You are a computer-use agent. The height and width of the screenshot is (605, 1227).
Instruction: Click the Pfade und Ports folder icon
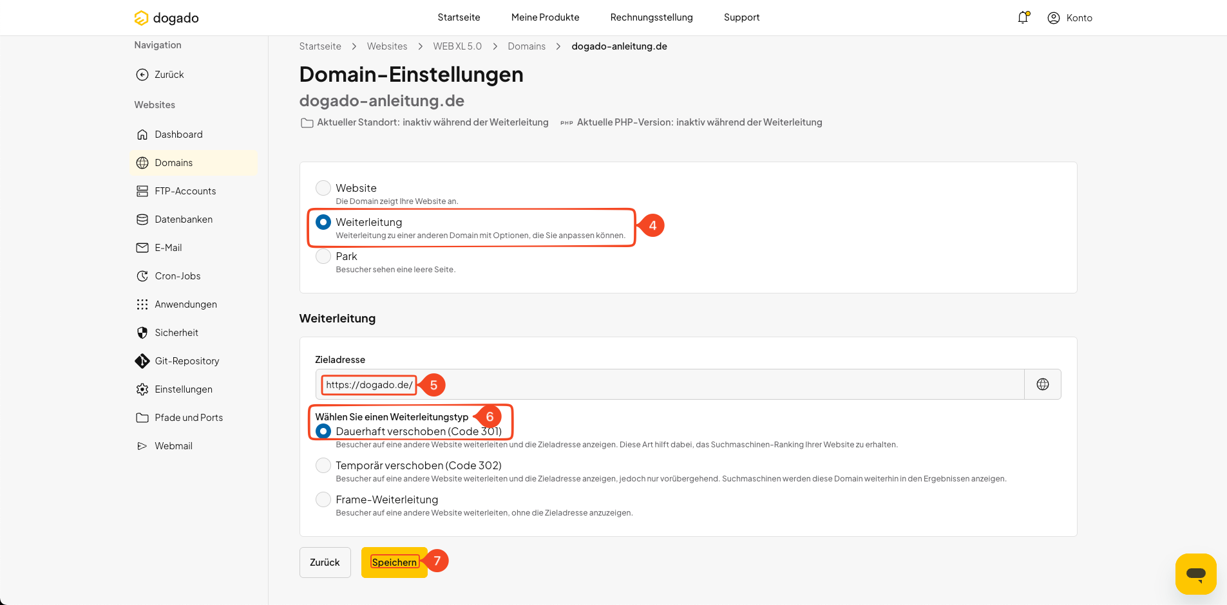(x=142, y=418)
